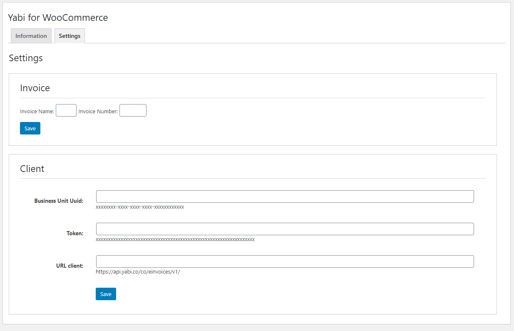Open the Information tab

click(31, 36)
